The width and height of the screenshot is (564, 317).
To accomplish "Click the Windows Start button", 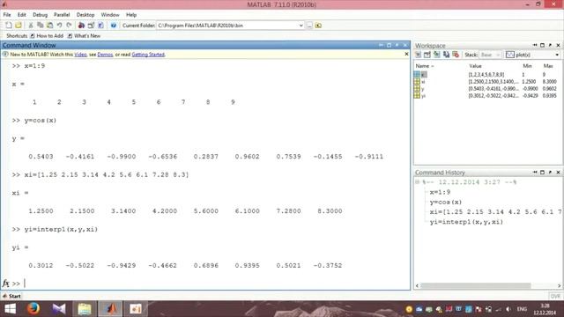I will [11, 309].
